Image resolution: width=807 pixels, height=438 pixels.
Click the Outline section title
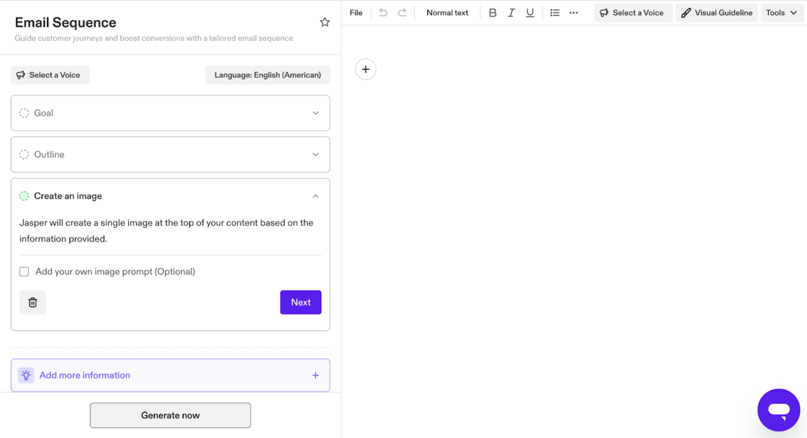49,154
